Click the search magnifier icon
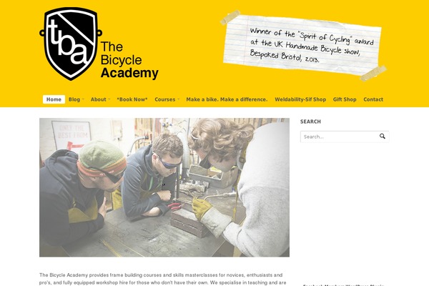The width and height of the screenshot is (429, 286). [383, 137]
